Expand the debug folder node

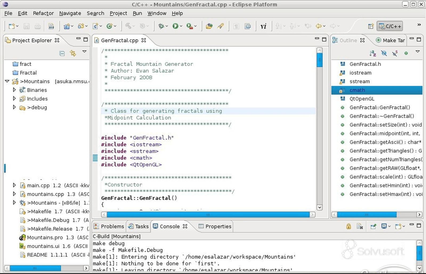click(x=14, y=107)
